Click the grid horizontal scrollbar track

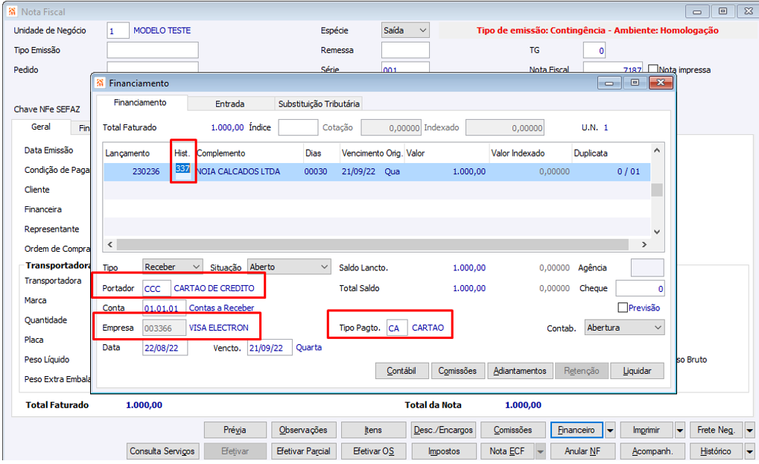(372, 245)
